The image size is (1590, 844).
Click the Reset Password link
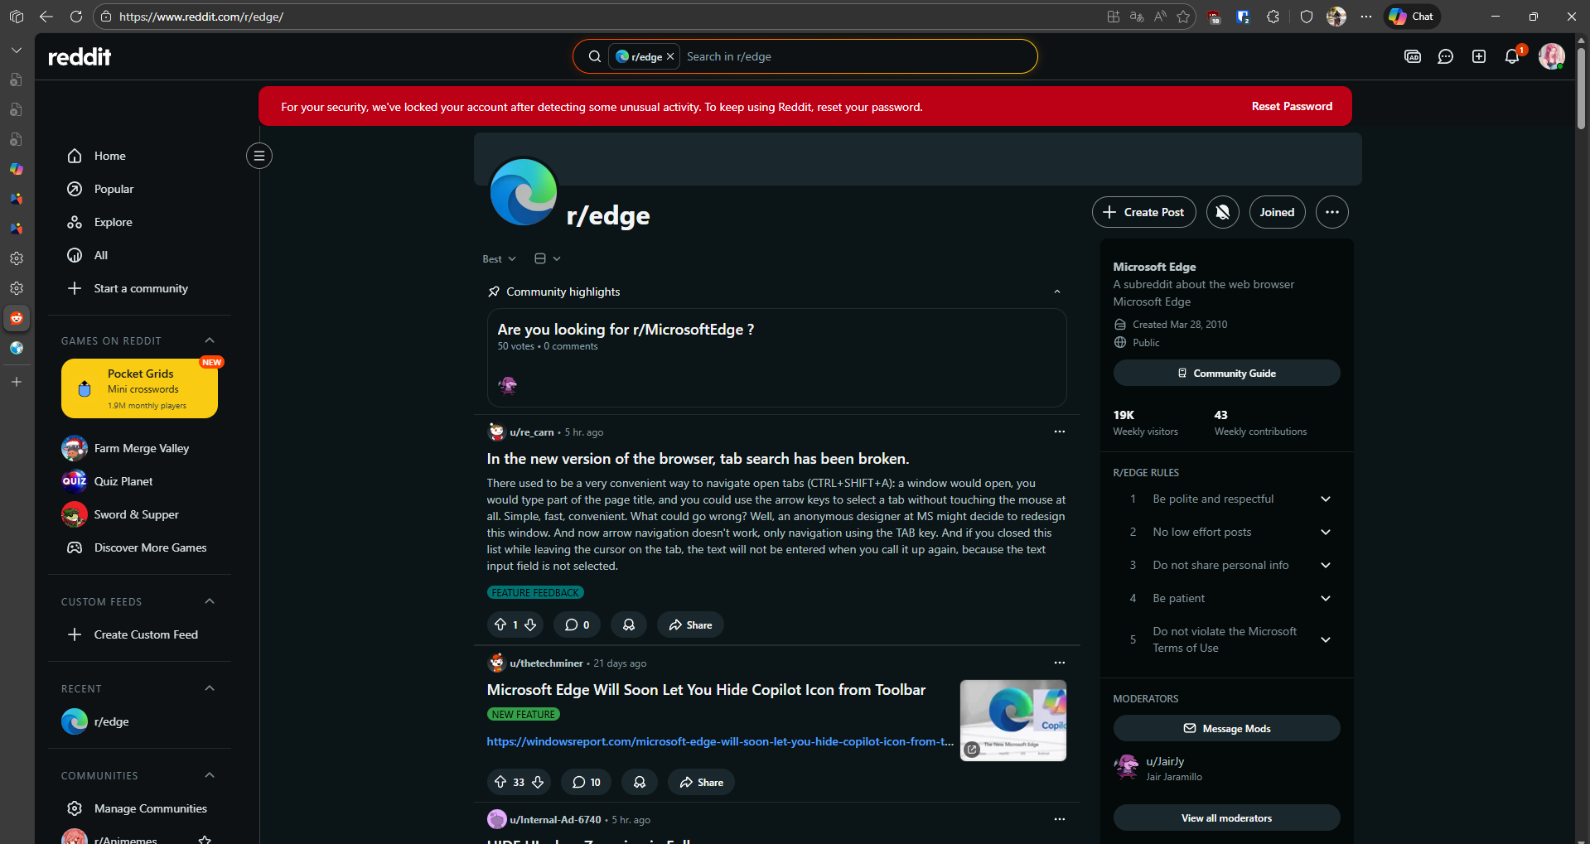[1291, 106]
